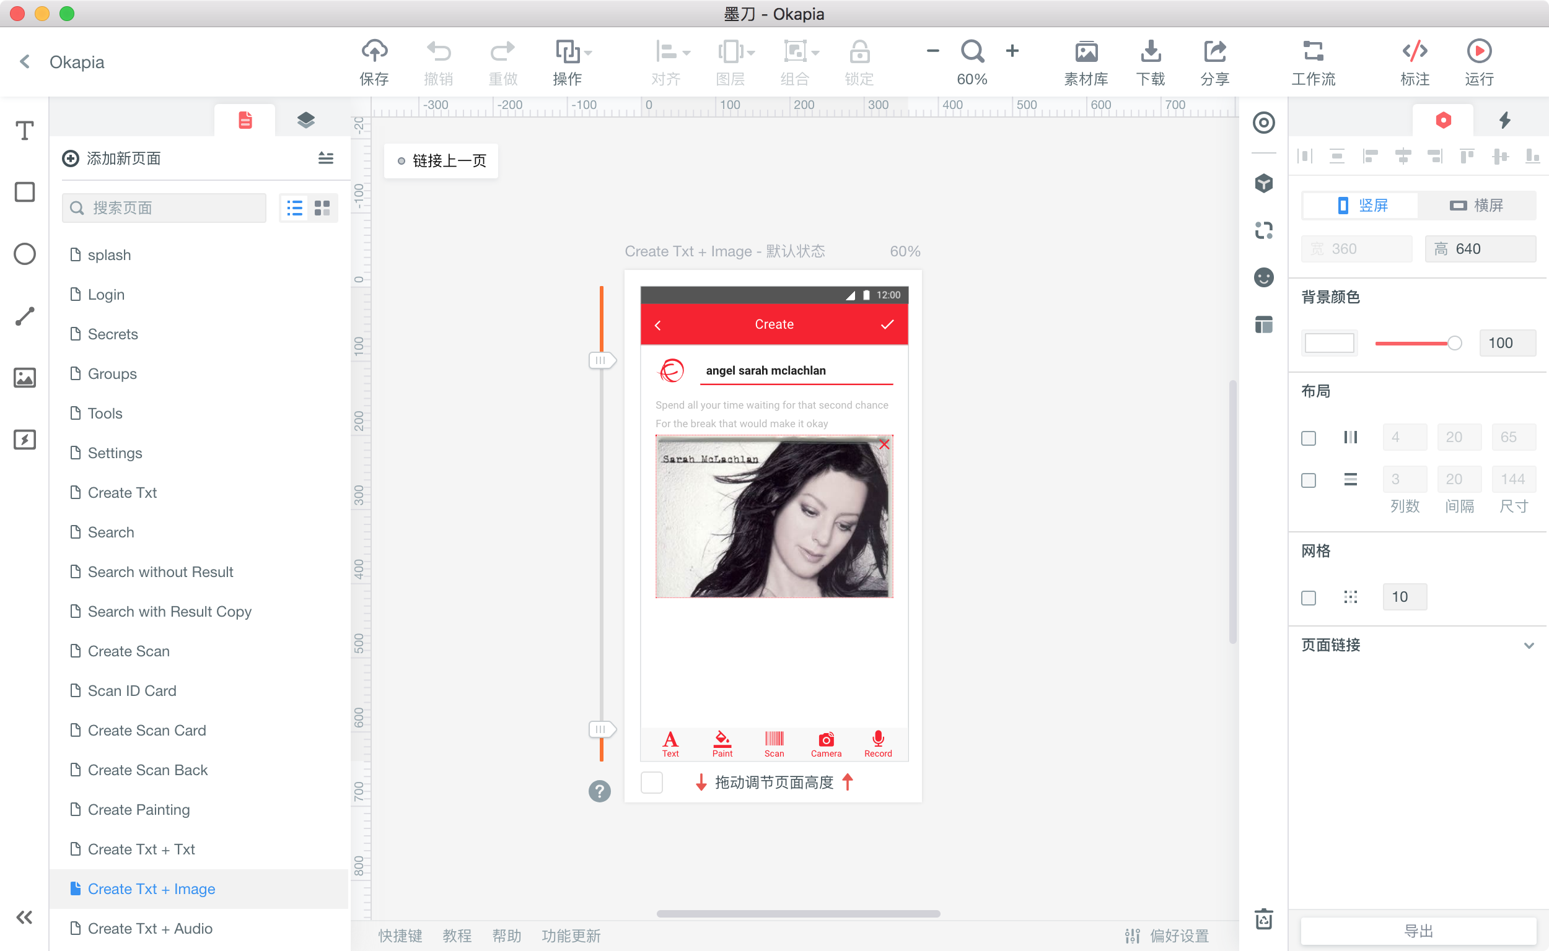Switch to the layers tab in left panel
The height and width of the screenshot is (951, 1549).
coord(306,120)
